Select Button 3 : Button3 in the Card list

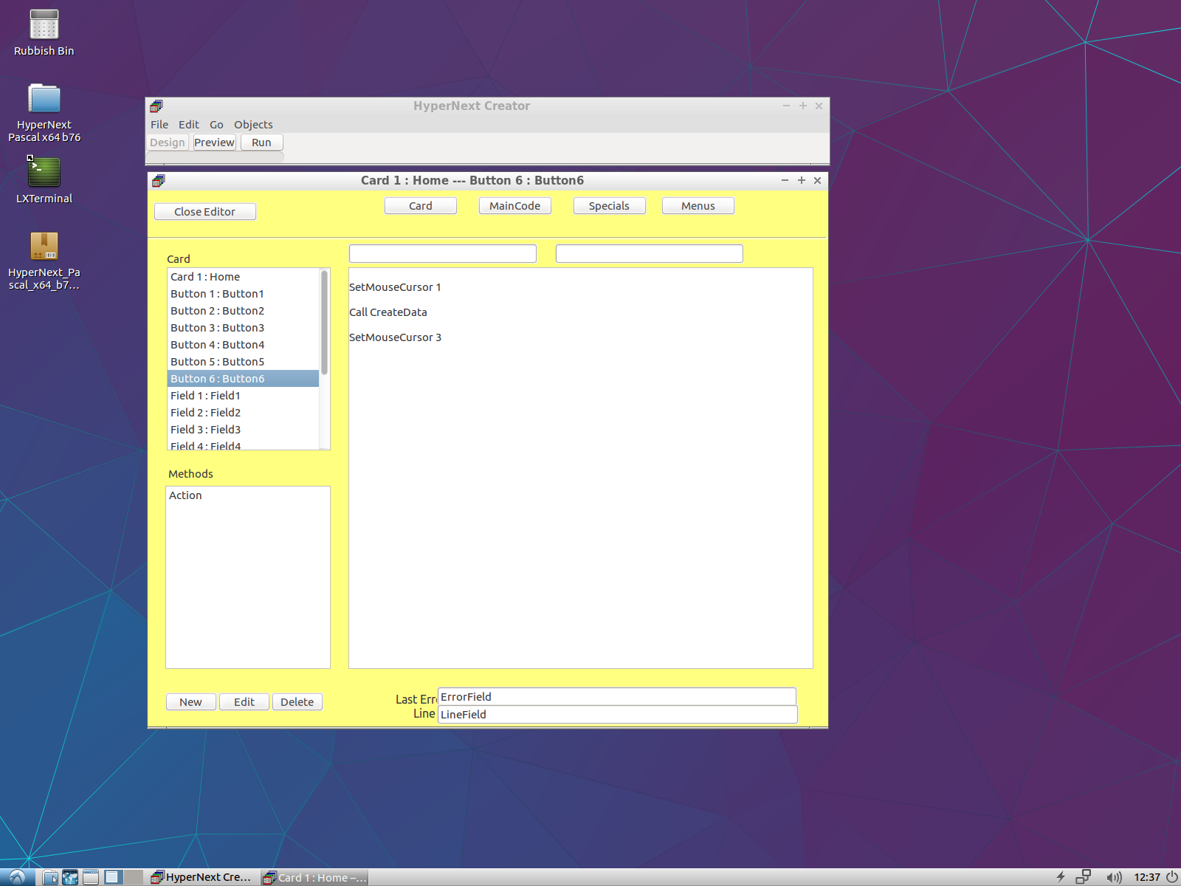click(x=217, y=328)
